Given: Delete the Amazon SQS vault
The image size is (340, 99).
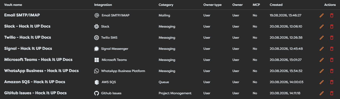Looking at the screenshot, I should click(332, 82).
